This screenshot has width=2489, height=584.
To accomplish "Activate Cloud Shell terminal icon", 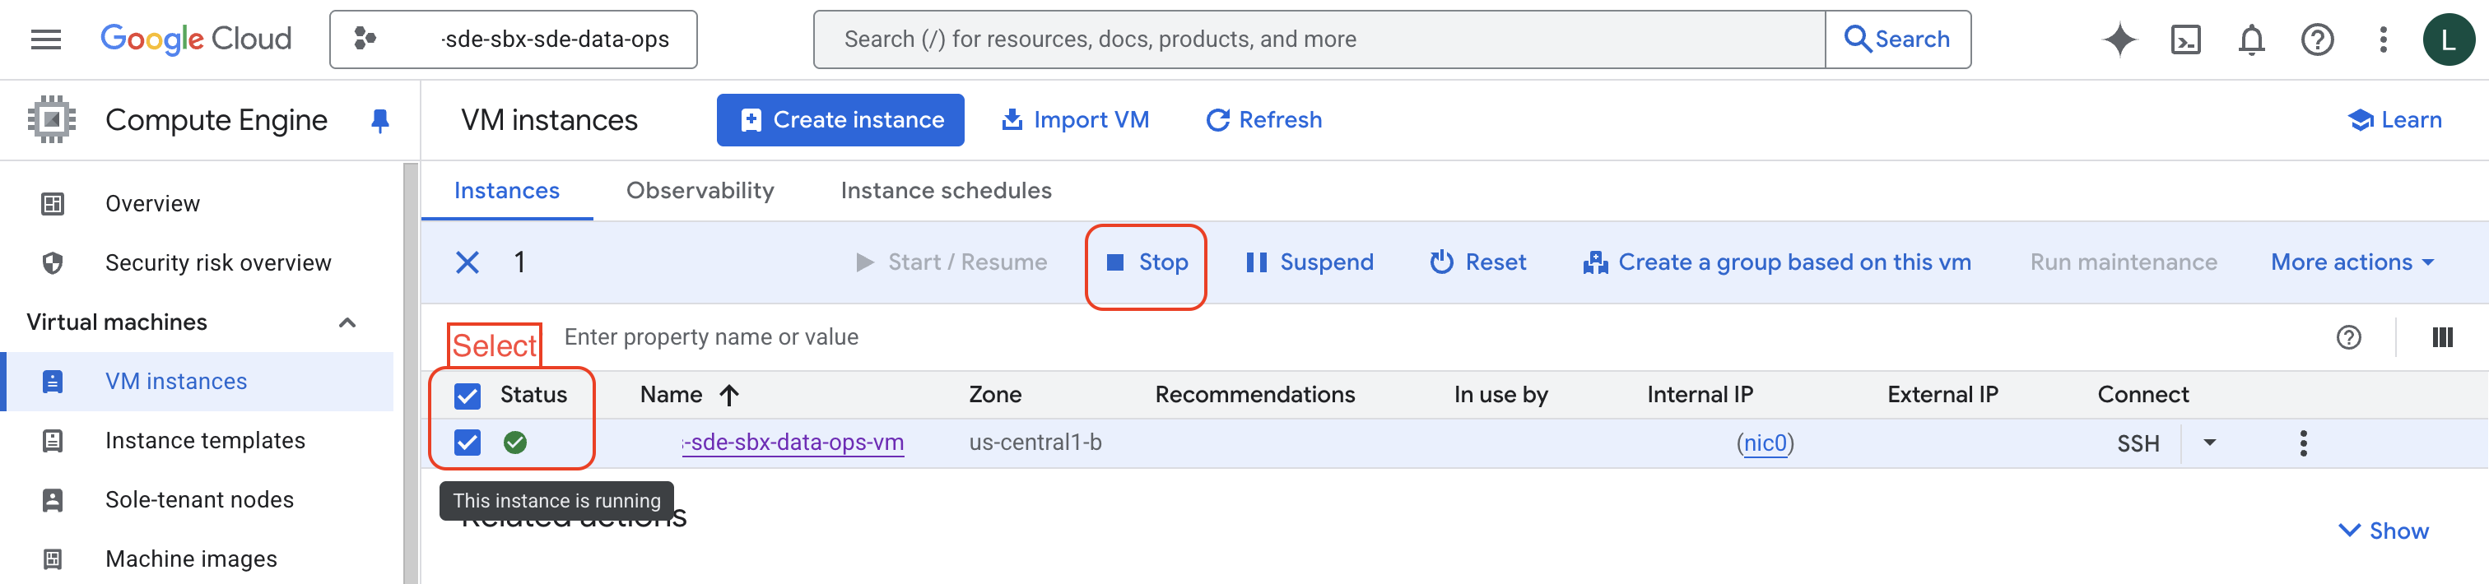I will coord(2184,39).
